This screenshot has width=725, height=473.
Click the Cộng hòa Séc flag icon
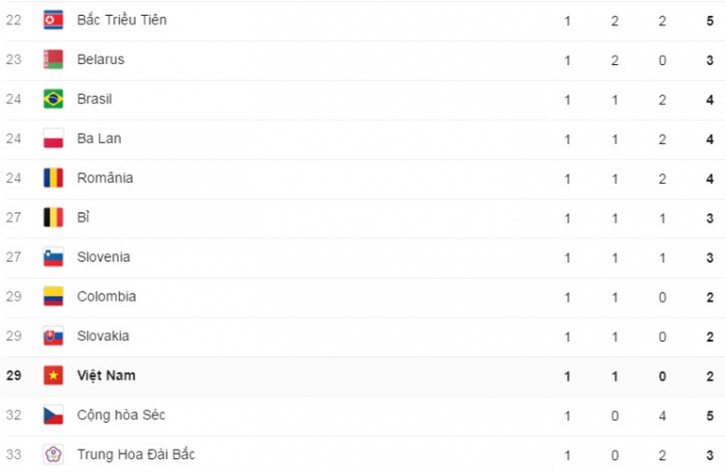[53, 415]
